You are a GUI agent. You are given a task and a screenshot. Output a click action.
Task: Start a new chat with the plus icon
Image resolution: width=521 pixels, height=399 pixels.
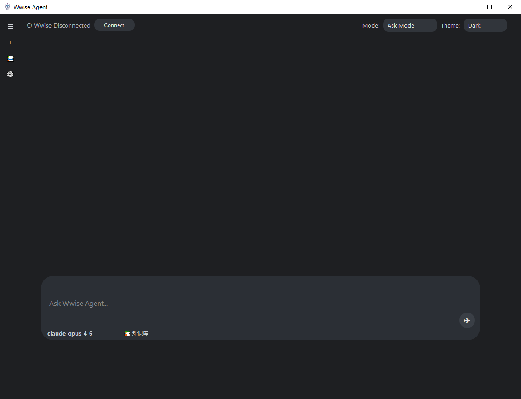[x=10, y=43]
